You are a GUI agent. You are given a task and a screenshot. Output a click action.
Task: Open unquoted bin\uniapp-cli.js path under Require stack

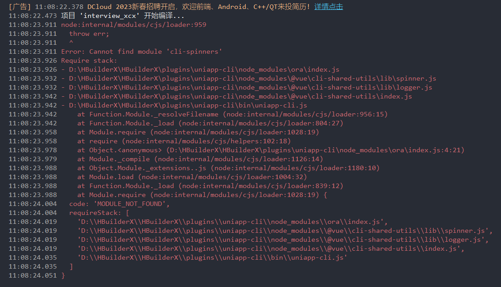pyautogui.click(x=188, y=105)
